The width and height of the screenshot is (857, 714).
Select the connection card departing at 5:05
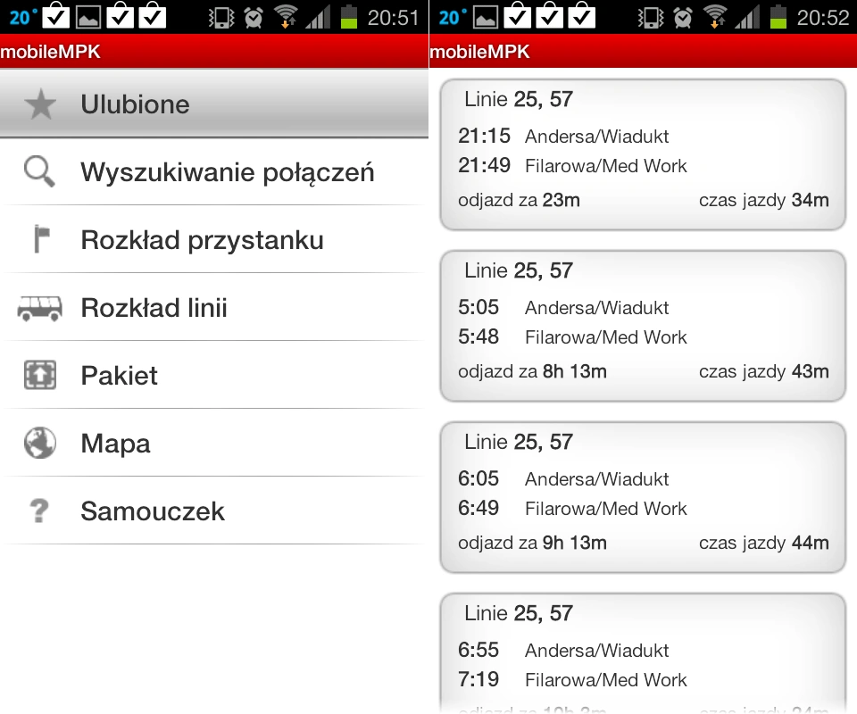coord(643,326)
